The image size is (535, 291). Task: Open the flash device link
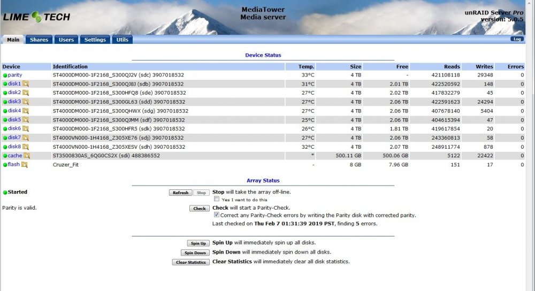tap(14, 164)
